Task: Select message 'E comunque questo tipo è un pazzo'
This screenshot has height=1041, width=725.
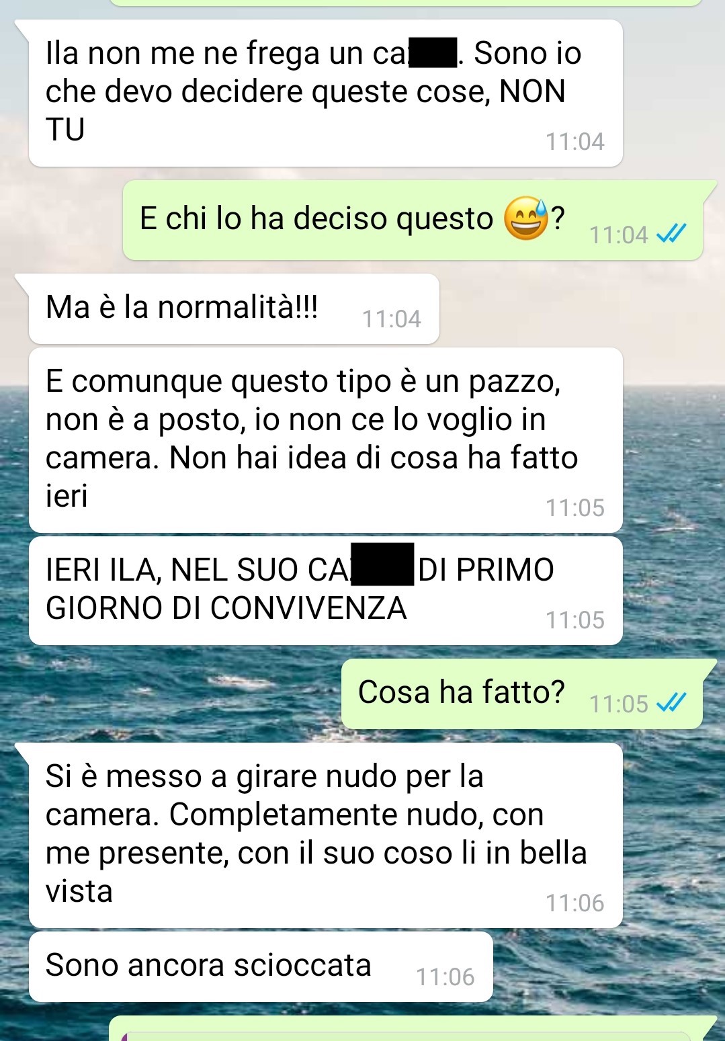Action: (x=325, y=440)
